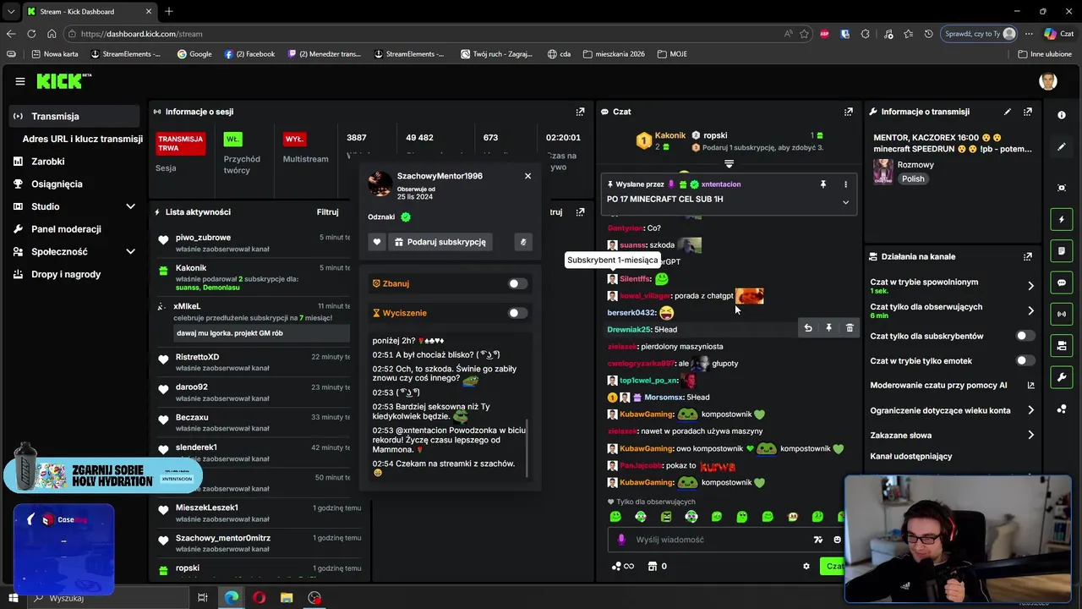Click the Opera icon in the taskbar
This screenshot has width=1082, height=609.
point(259,598)
